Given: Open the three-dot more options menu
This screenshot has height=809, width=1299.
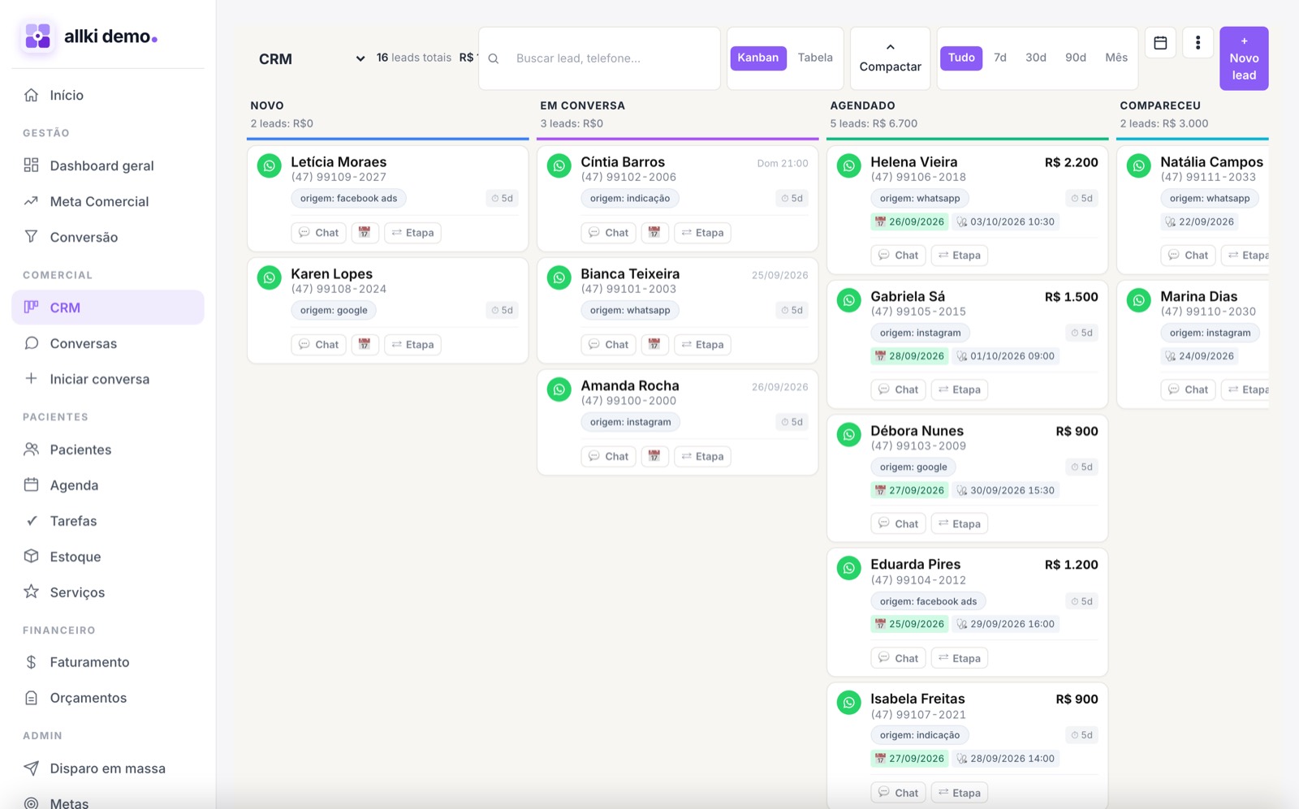Looking at the screenshot, I should (x=1198, y=43).
